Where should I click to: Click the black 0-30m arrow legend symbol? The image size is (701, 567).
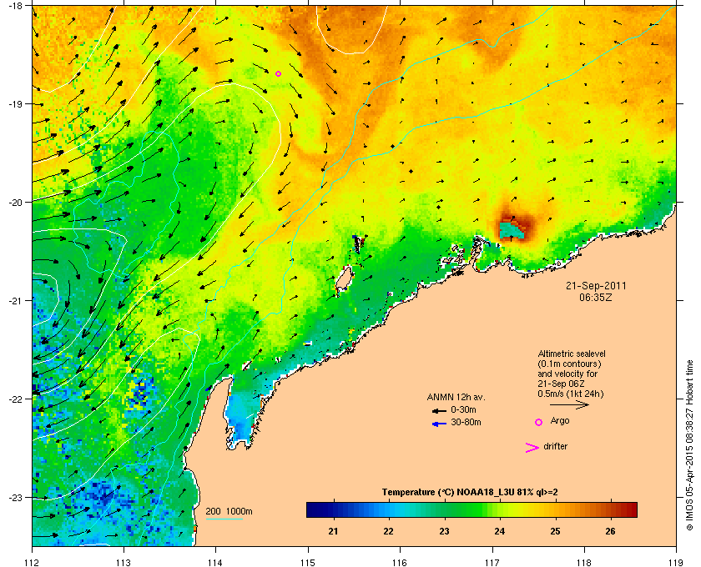pyautogui.click(x=439, y=410)
